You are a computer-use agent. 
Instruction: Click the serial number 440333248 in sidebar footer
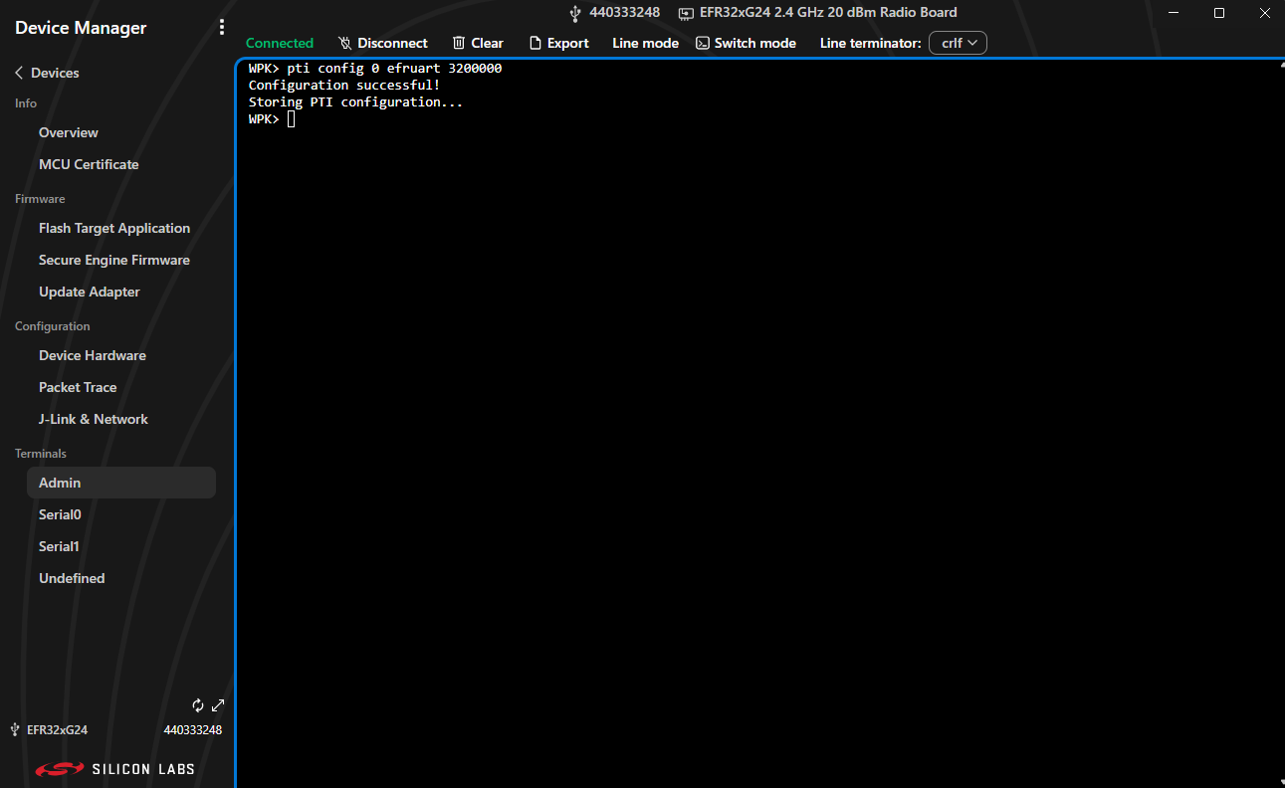pos(193,729)
